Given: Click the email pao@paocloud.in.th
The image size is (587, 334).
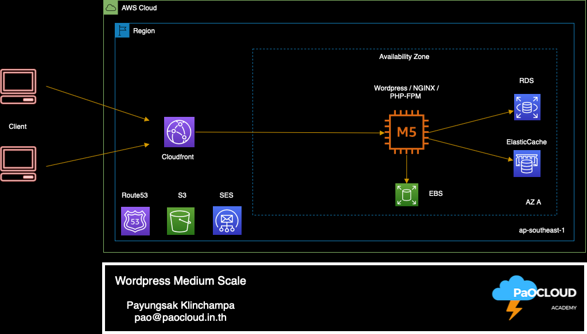Looking at the screenshot, I should [x=180, y=317].
